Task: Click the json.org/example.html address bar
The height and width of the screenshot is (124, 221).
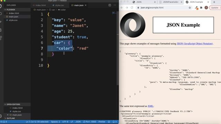Action: pyautogui.click(x=163, y=8)
